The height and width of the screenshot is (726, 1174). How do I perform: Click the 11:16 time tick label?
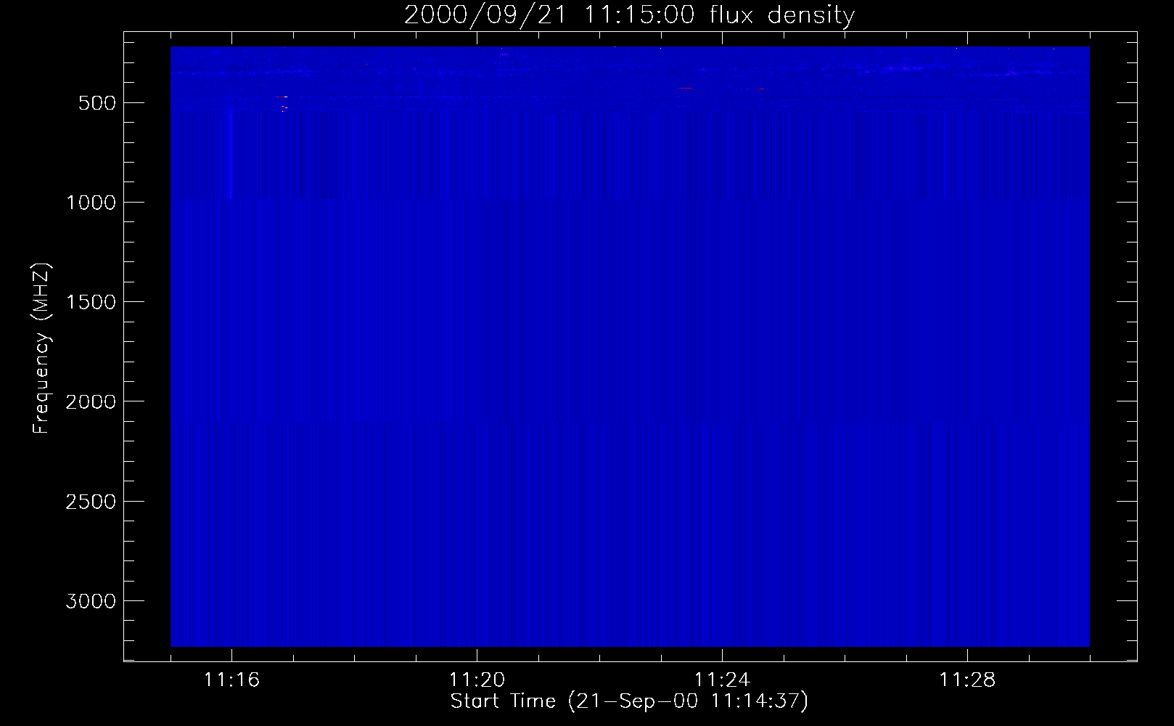(x=232, y=680)
